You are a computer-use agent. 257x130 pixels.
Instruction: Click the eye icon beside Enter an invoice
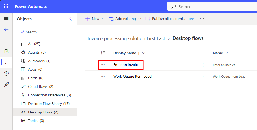pyautogui.click(x=103, y=65)
